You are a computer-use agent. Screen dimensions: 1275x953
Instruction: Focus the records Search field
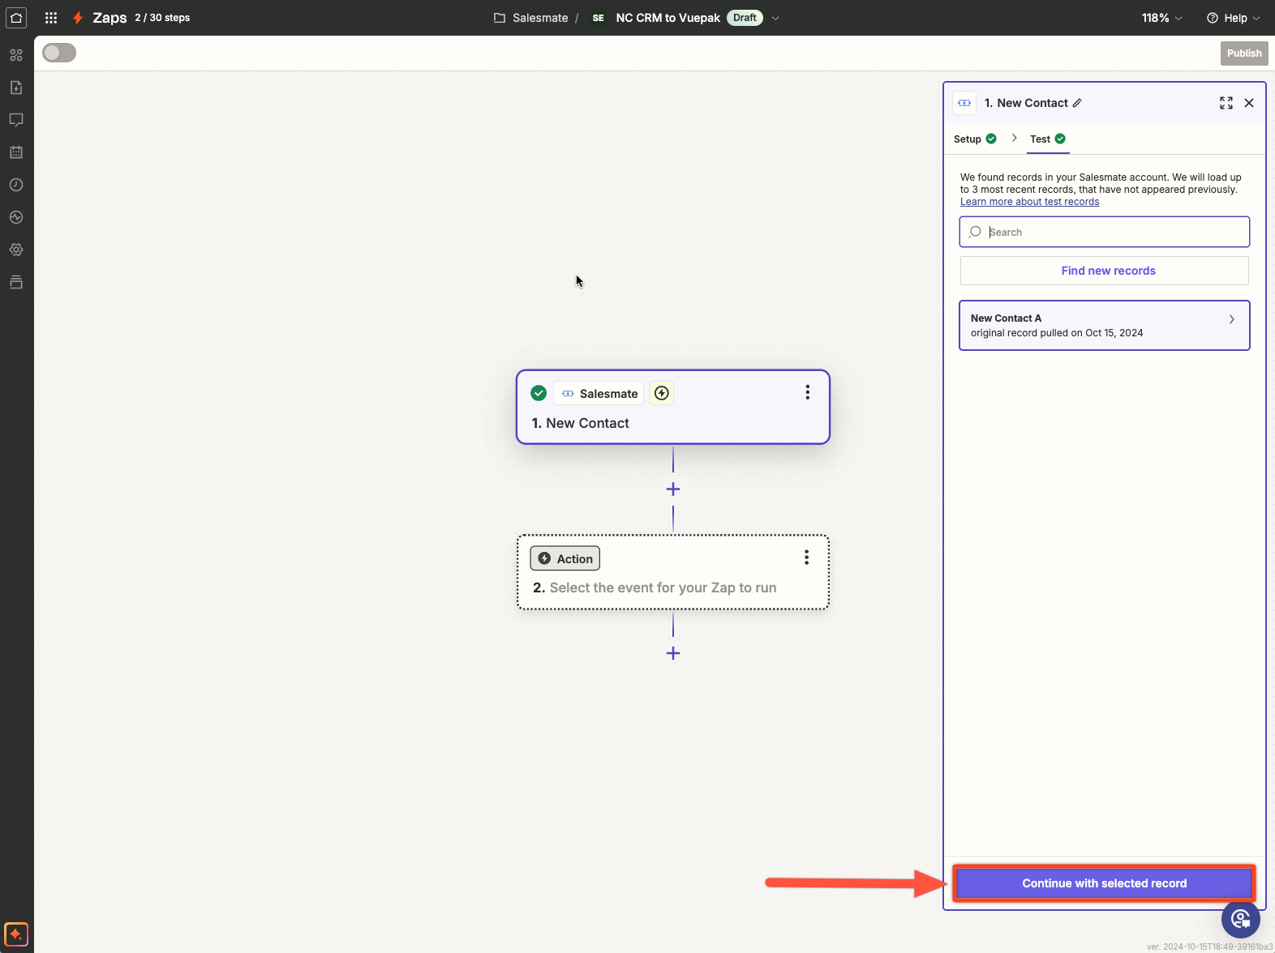point(1111,232)
